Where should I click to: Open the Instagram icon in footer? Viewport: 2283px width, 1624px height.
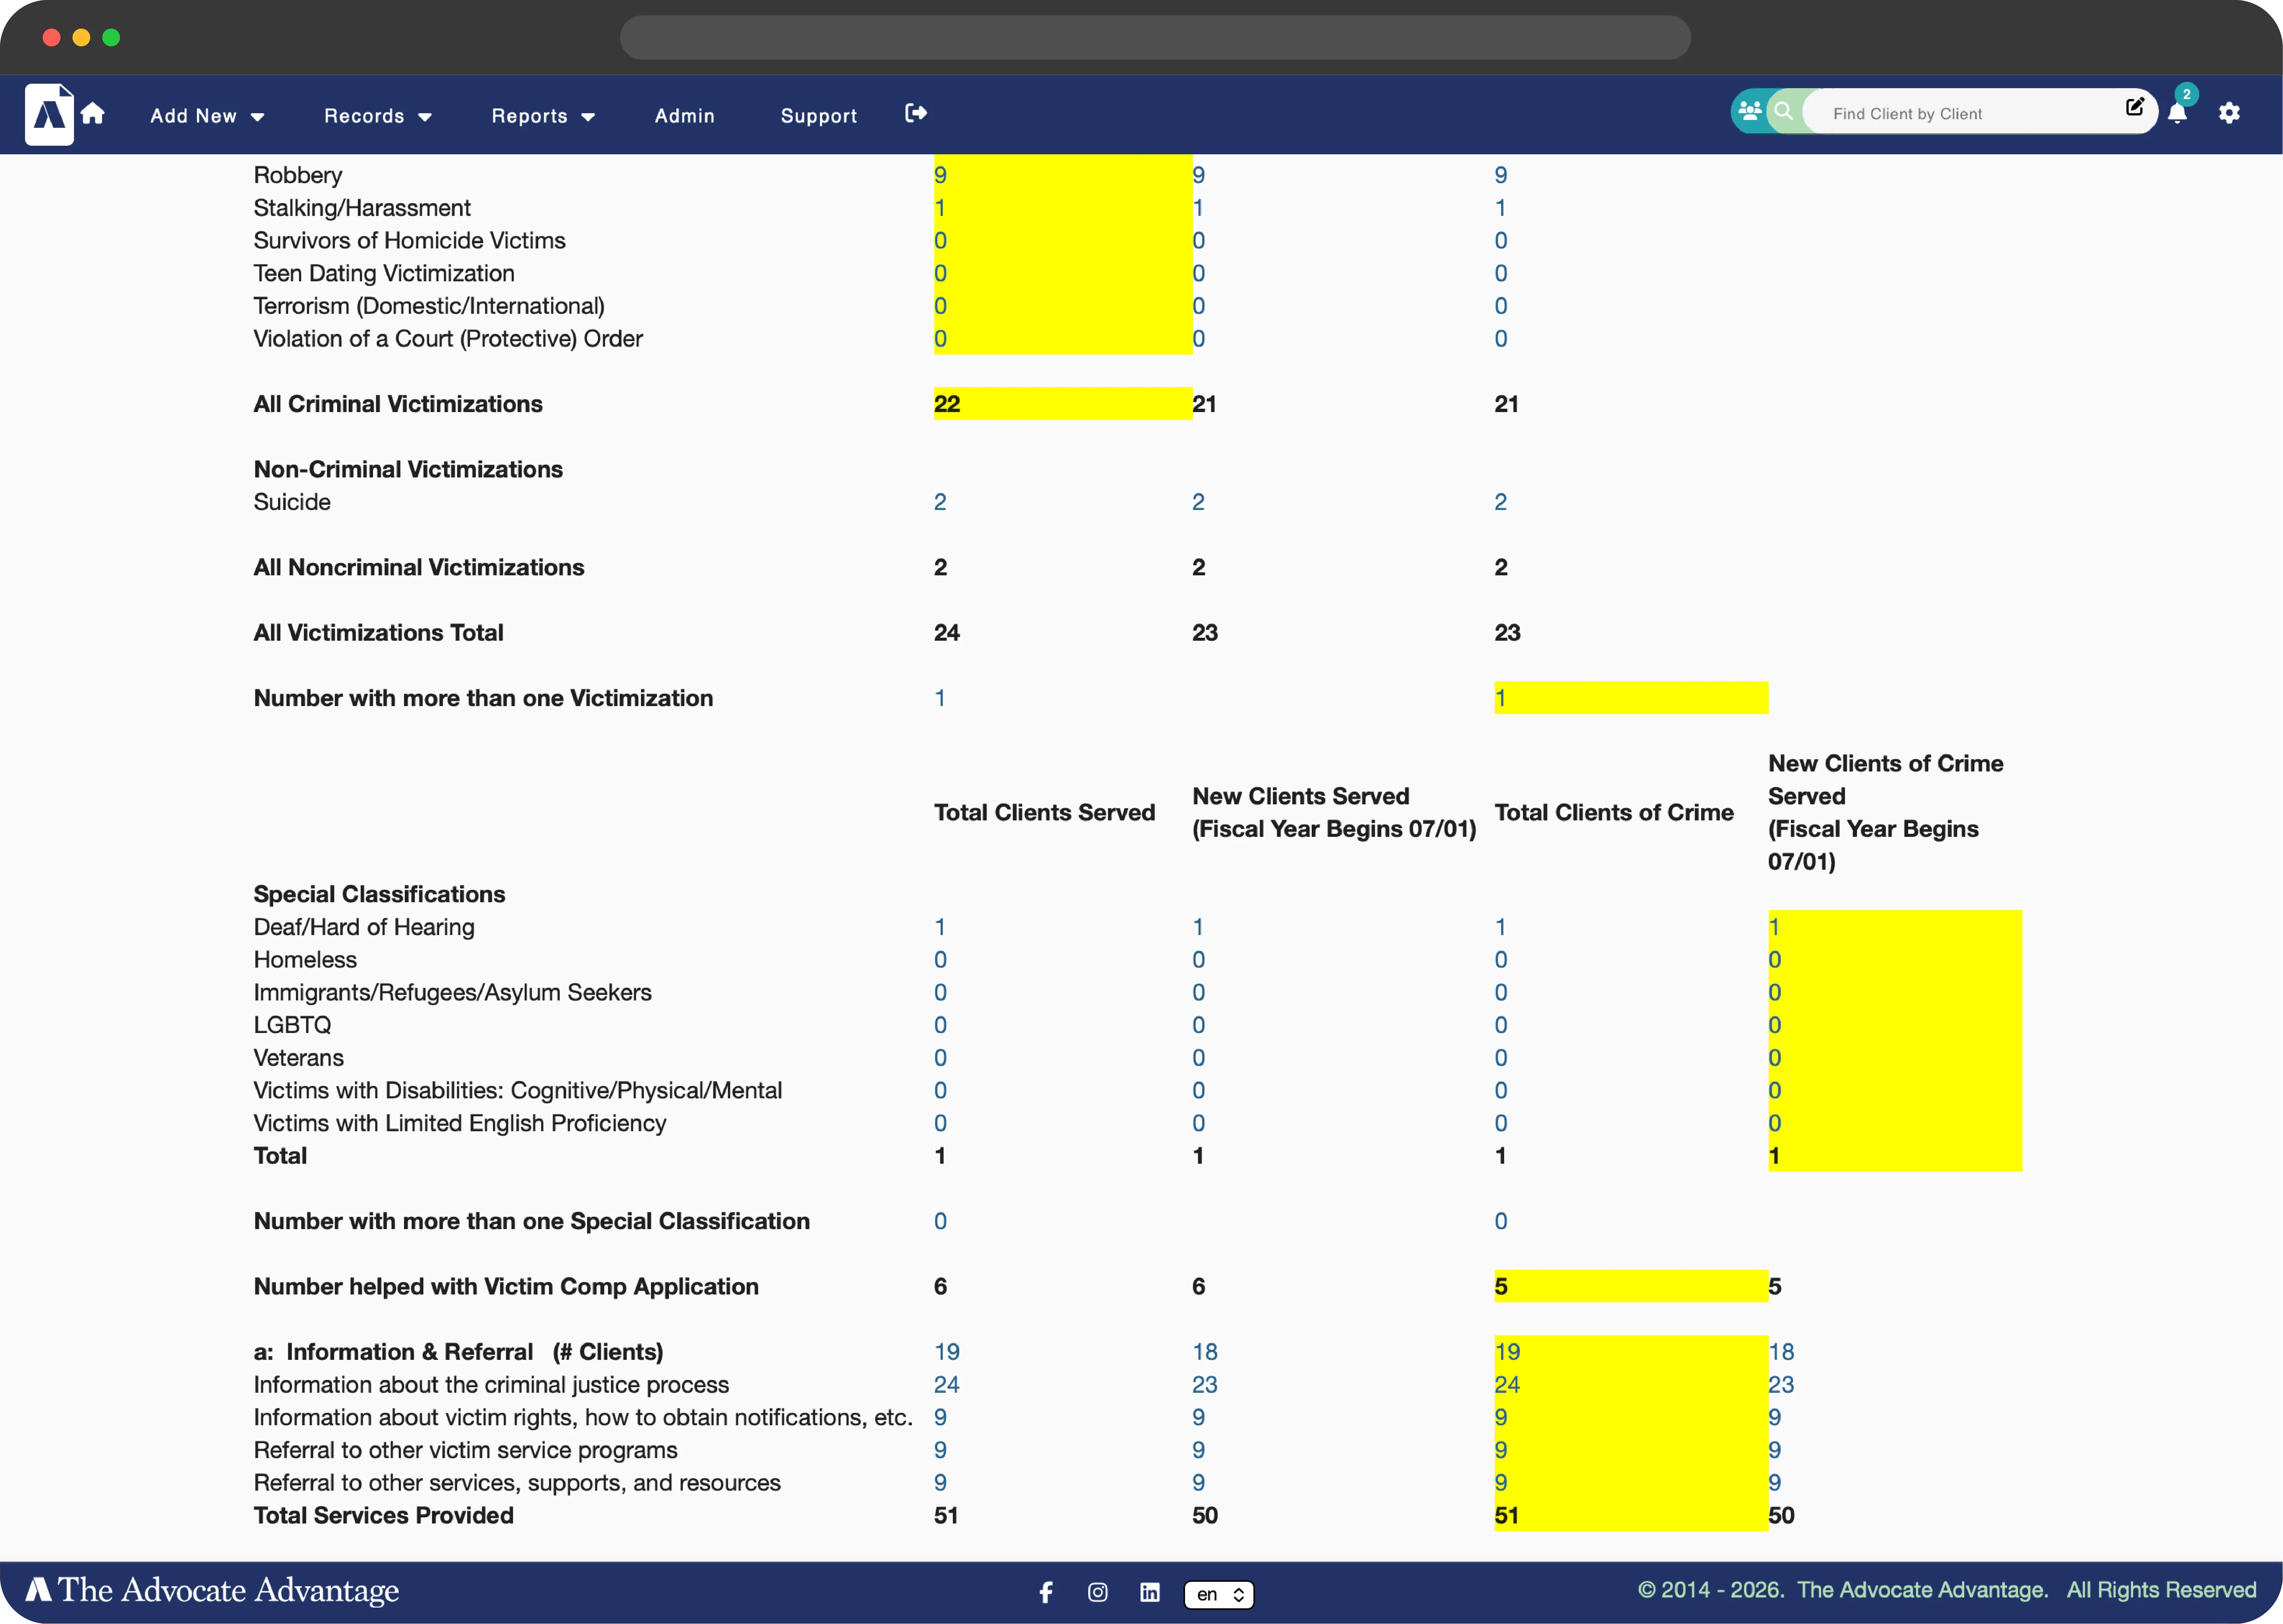pyautogui.click(x=1098, y=1592)
